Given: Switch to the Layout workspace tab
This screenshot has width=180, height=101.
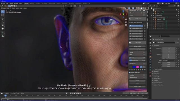Looking at the screenshot, I should click(26, 4).
